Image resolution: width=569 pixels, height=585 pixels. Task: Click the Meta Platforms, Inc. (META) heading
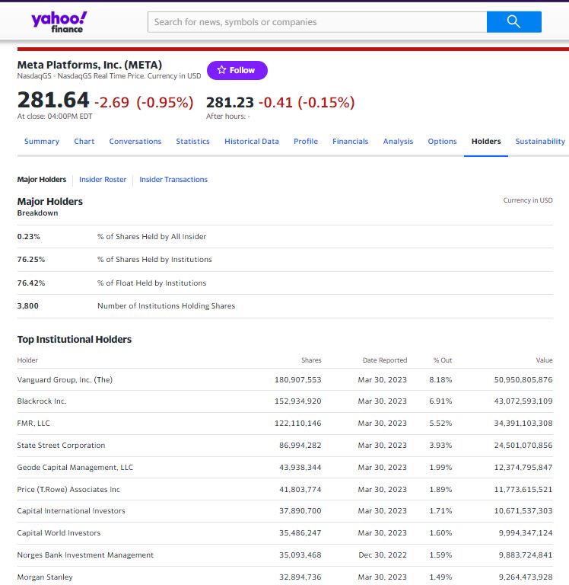[x=90, y=65]
